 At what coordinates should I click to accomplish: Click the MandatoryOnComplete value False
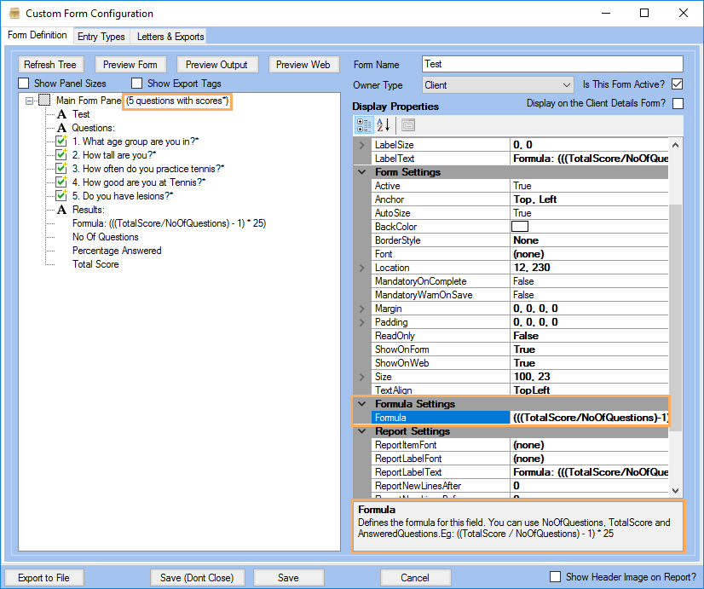pyautogui.click(x=590, y=281)
